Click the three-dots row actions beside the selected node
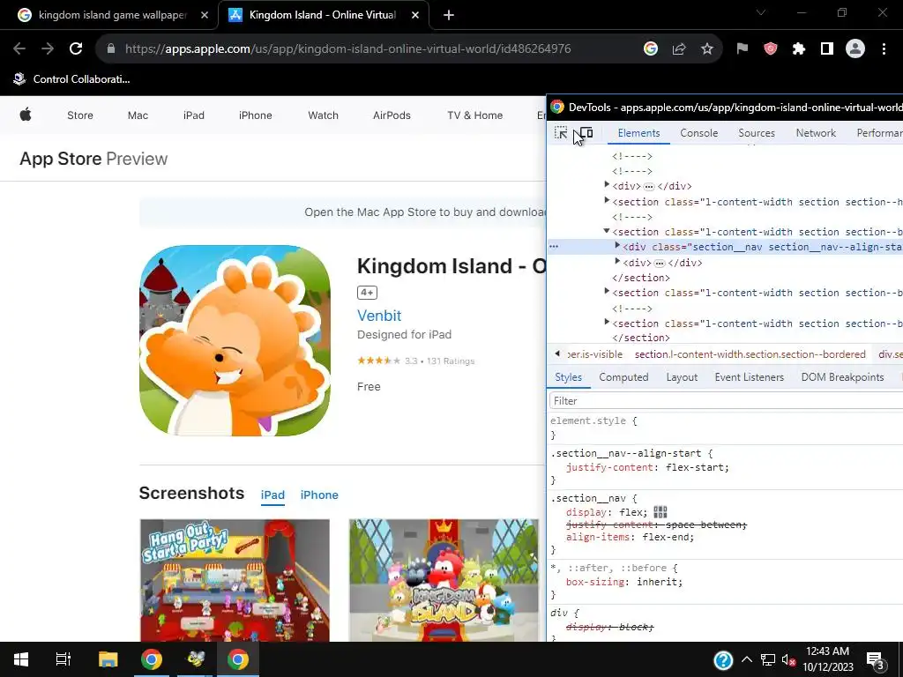Image resolution: width=903 pixels, height=677 pixels. point(554,247)
